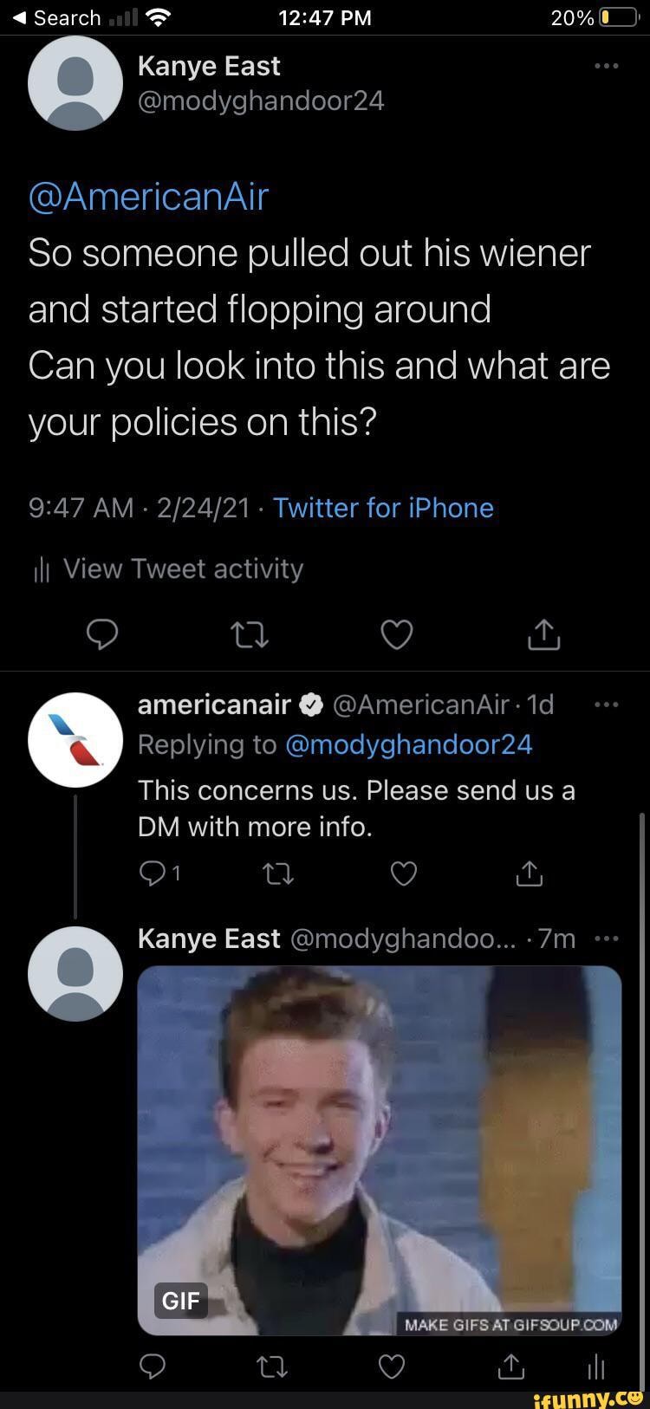650x1409 pixels.
Task: Open the @AmericanAir mention link
Action: [148, 197]
